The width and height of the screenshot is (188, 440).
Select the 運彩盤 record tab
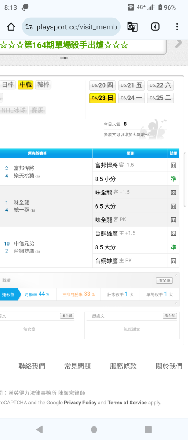coord(9,294)
